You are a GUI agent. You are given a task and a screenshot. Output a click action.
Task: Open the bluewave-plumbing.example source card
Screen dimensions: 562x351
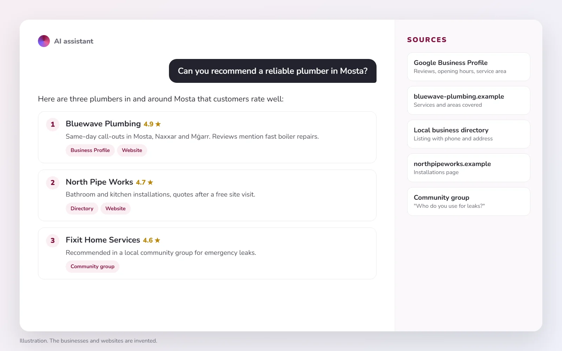(469, 100)
